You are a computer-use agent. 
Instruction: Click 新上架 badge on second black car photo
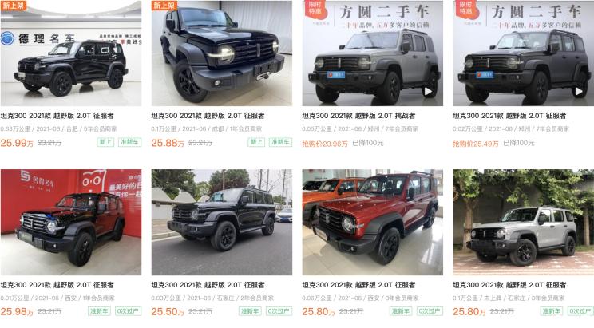(x=164, y=6)
